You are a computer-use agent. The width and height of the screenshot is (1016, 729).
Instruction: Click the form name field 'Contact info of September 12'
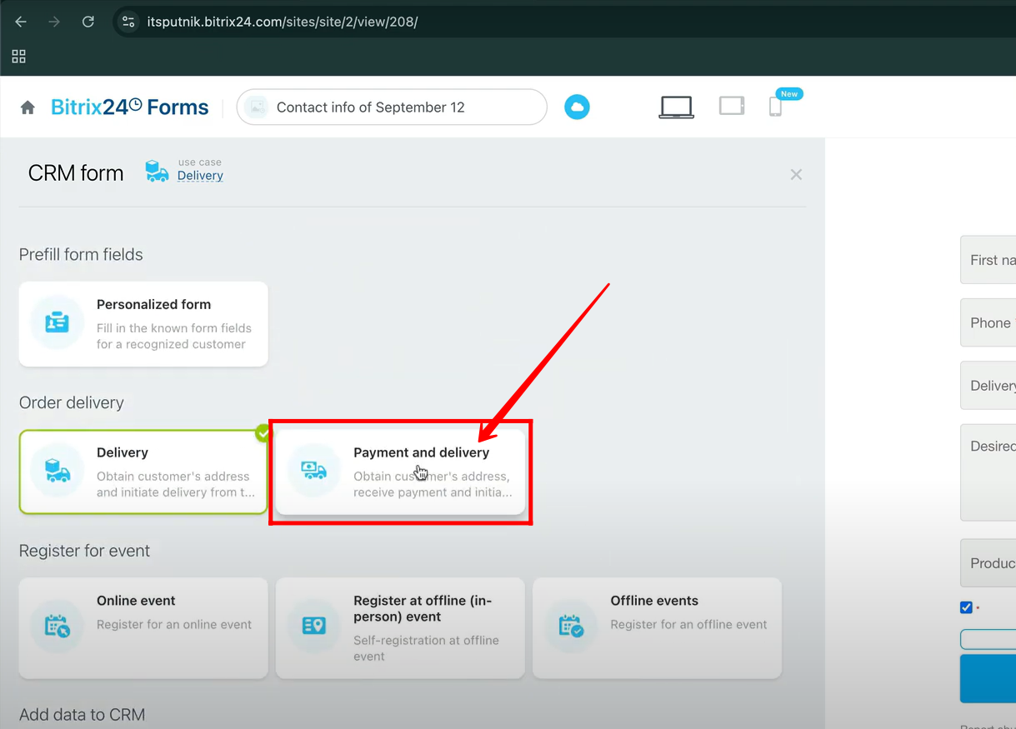[392, 107]
